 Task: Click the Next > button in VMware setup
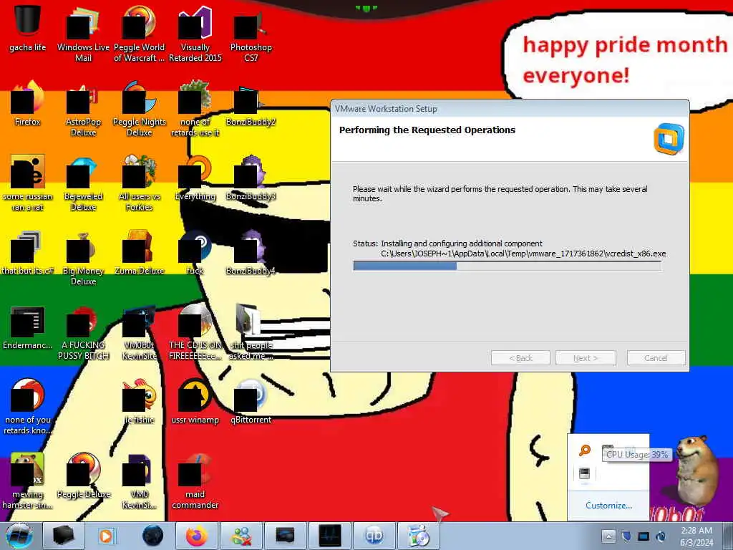(586, 358)
